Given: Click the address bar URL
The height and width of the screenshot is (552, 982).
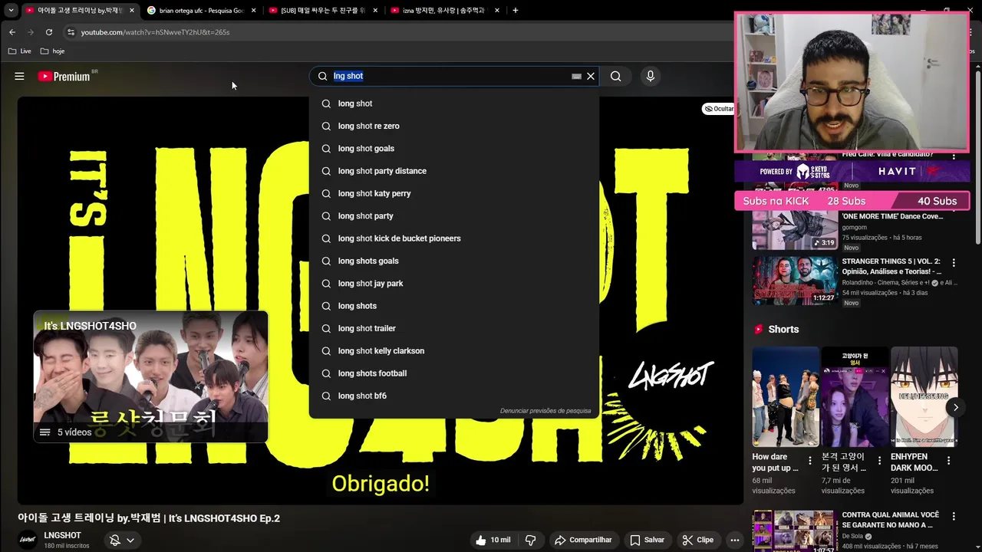Looking at the screenshot, I should click(x=155, y=32).
